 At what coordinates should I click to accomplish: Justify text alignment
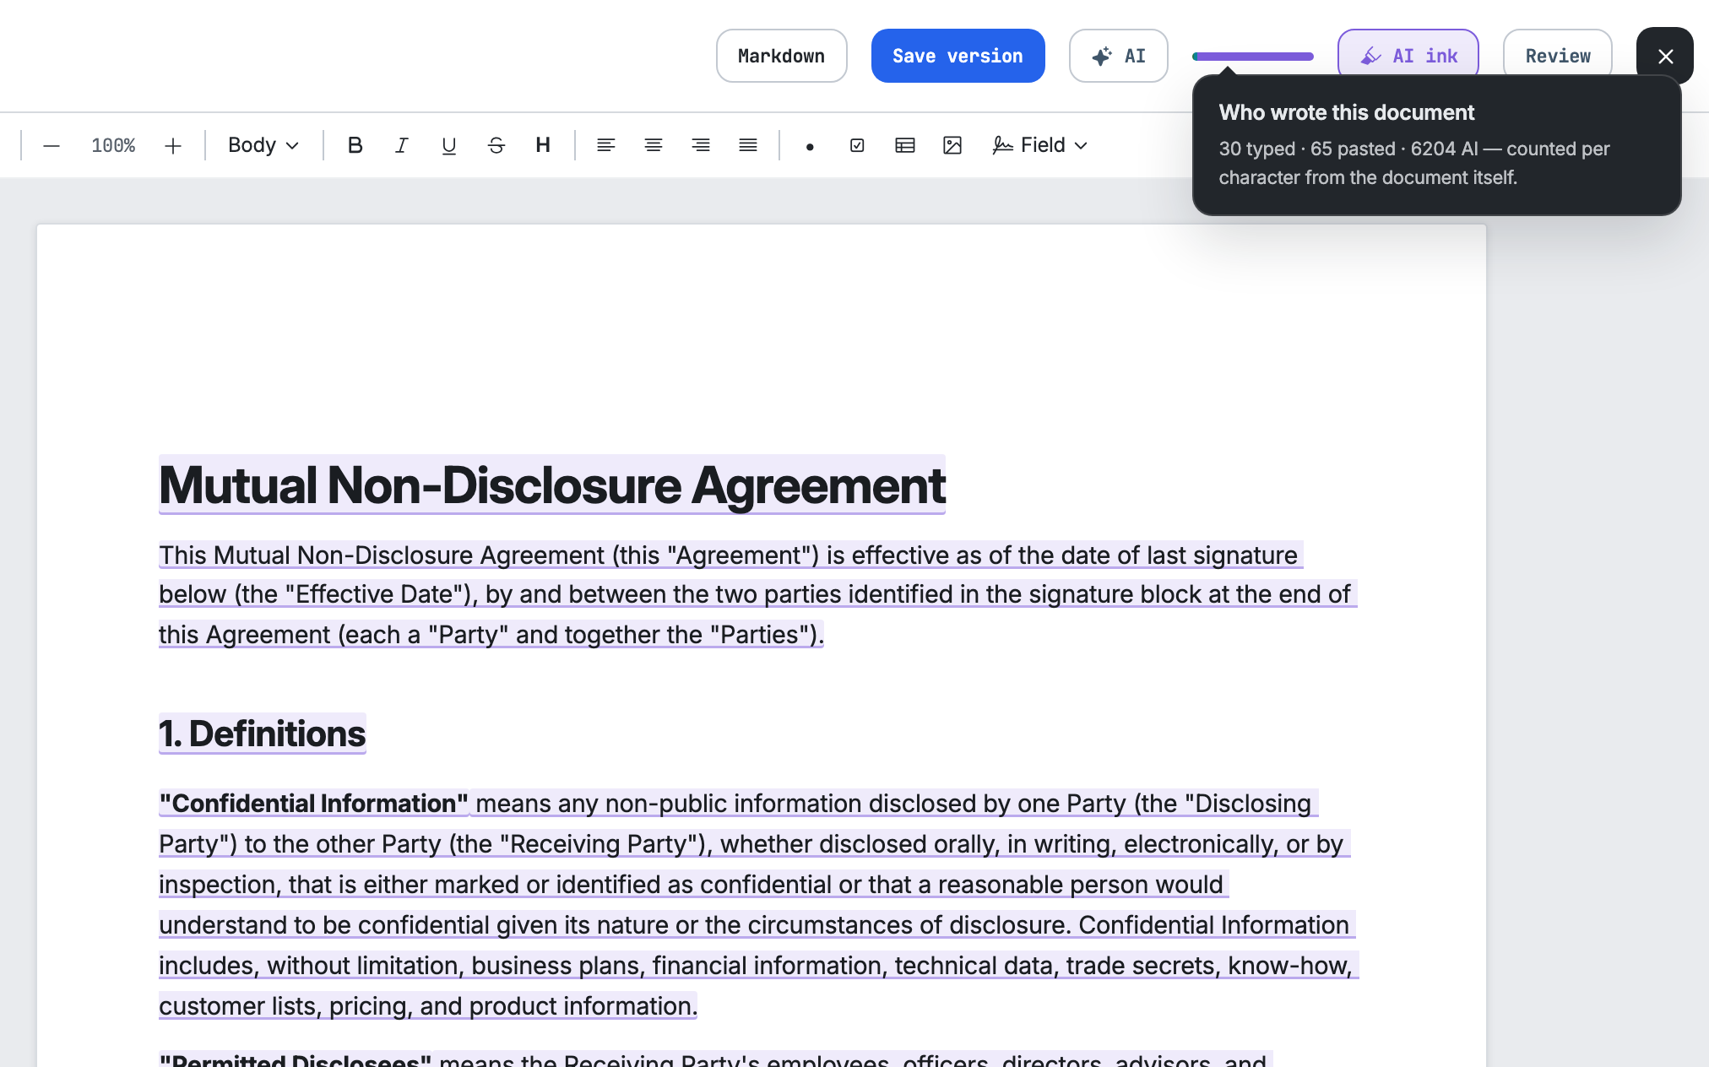[x=748, y=145]
